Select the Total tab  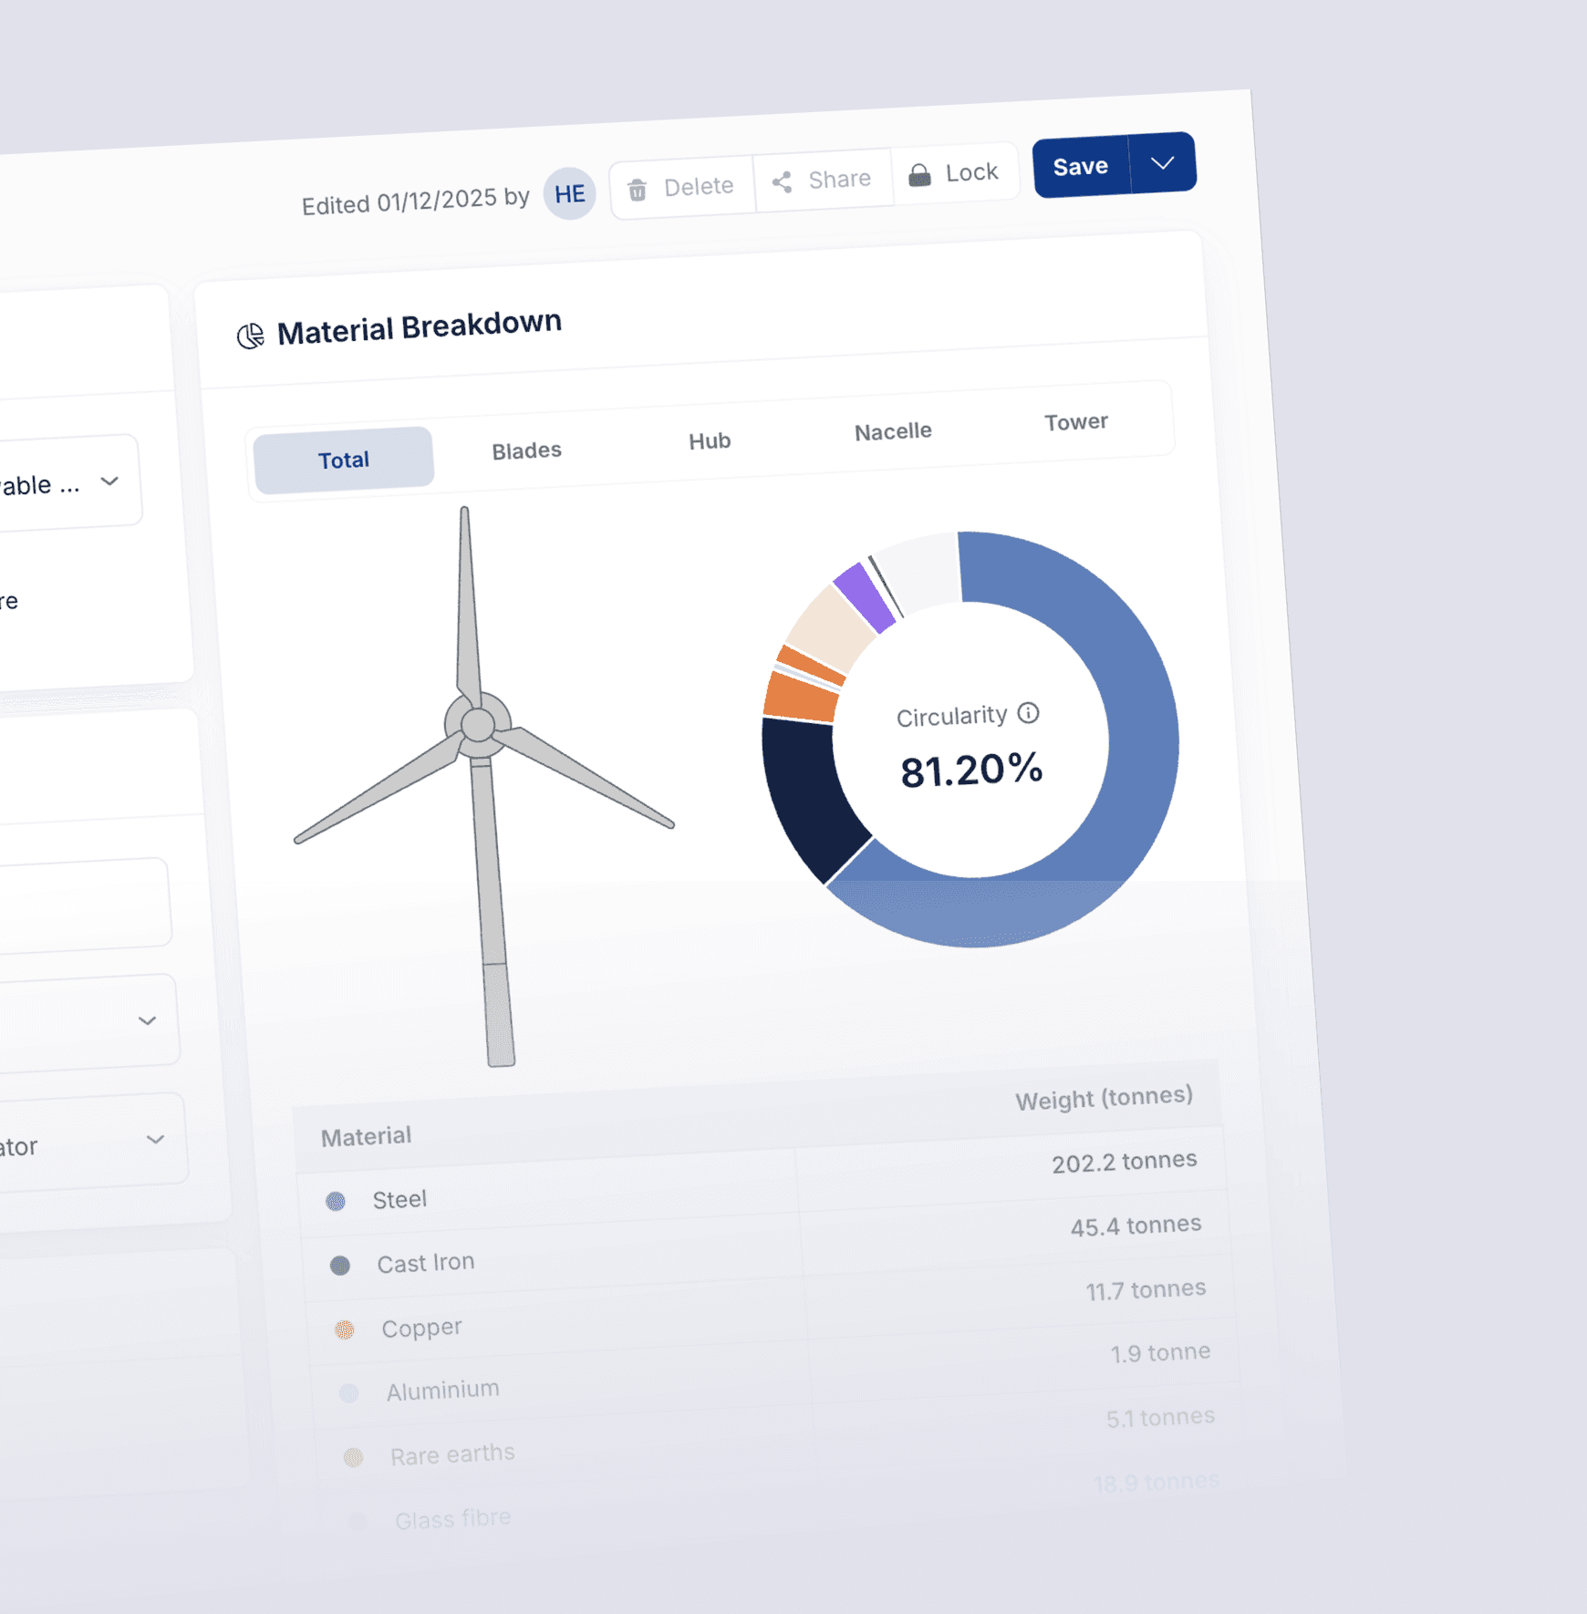coord(344,460)
